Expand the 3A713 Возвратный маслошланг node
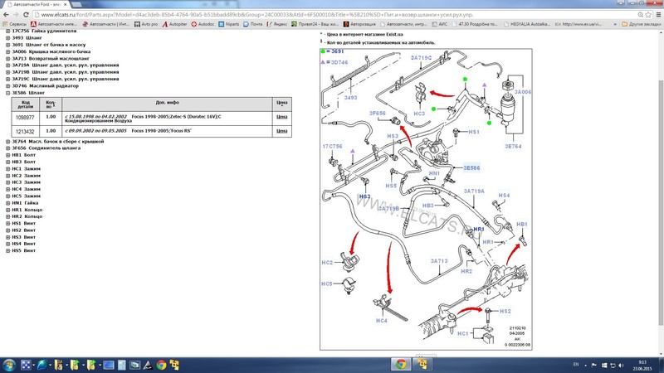 tap(8, 58)
